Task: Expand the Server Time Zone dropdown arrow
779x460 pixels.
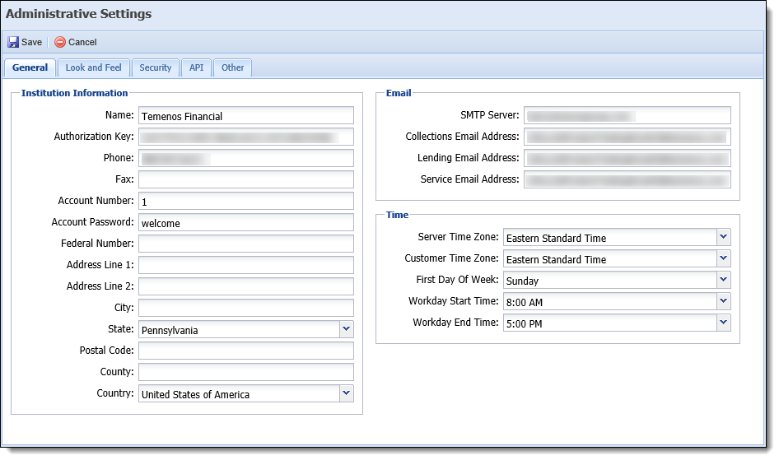Action: click(x=723, y=237)
